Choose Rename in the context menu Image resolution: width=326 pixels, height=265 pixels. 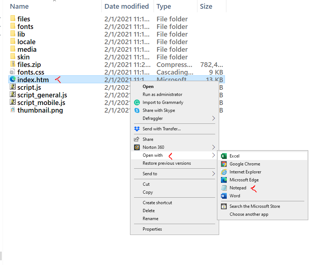[150, 219]
